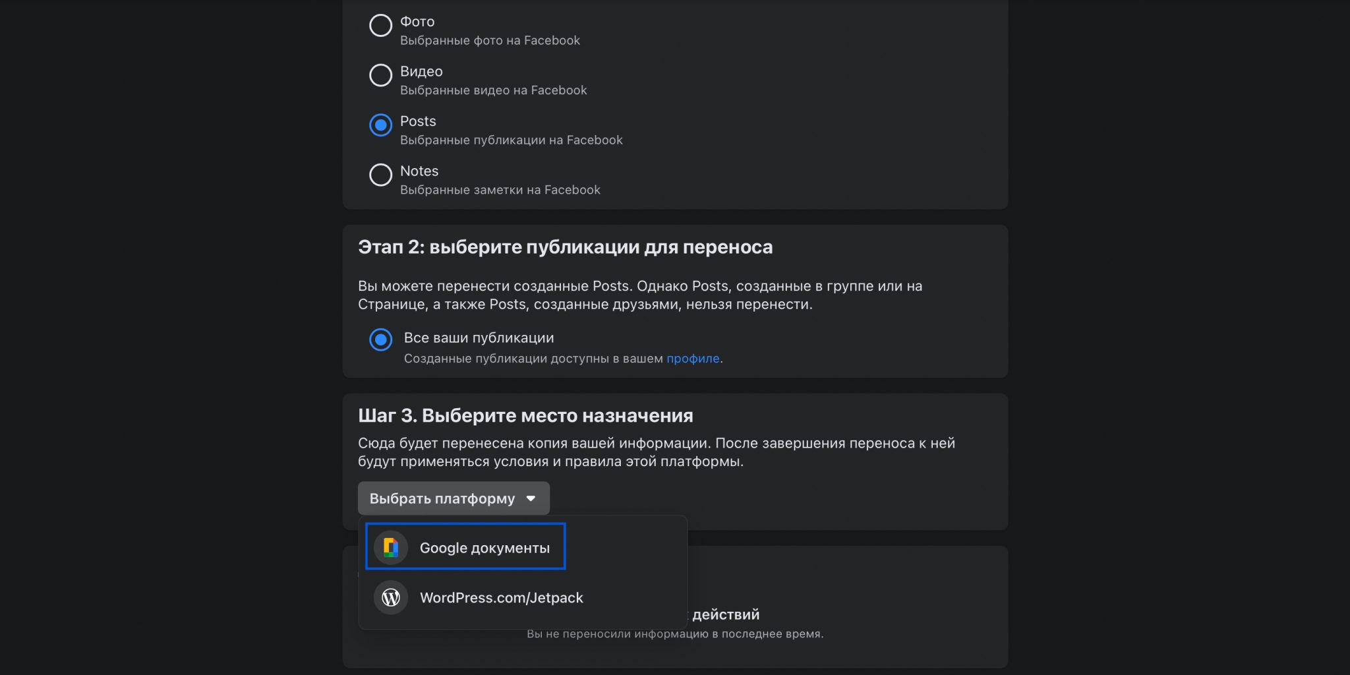Click the Google Docs icon
1350x675 pixels.
point(391,548)
